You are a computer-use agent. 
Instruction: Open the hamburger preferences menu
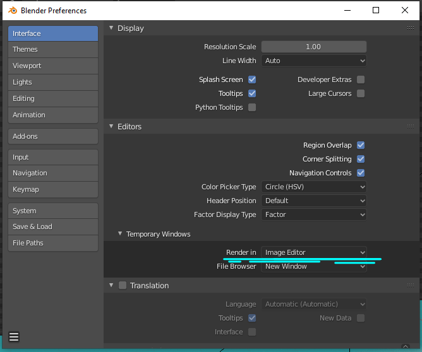(14, 337)
